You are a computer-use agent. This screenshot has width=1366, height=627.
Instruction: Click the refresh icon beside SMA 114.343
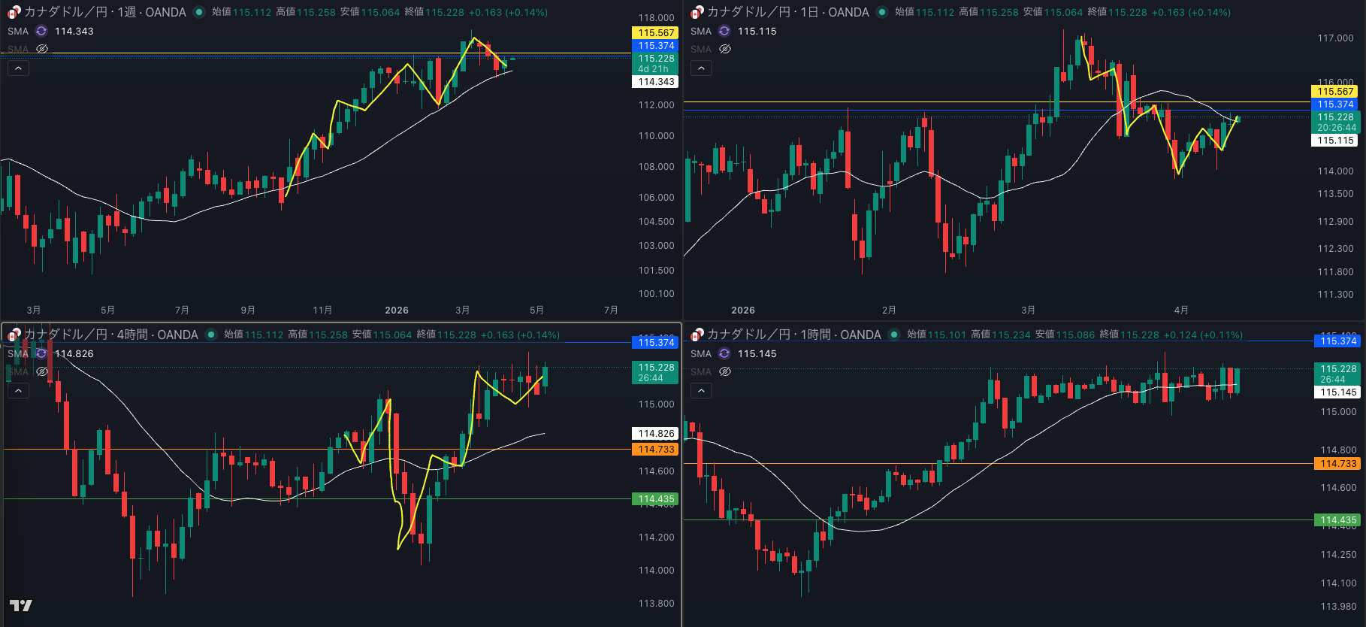pyautogui.click(x=41, y=31)
